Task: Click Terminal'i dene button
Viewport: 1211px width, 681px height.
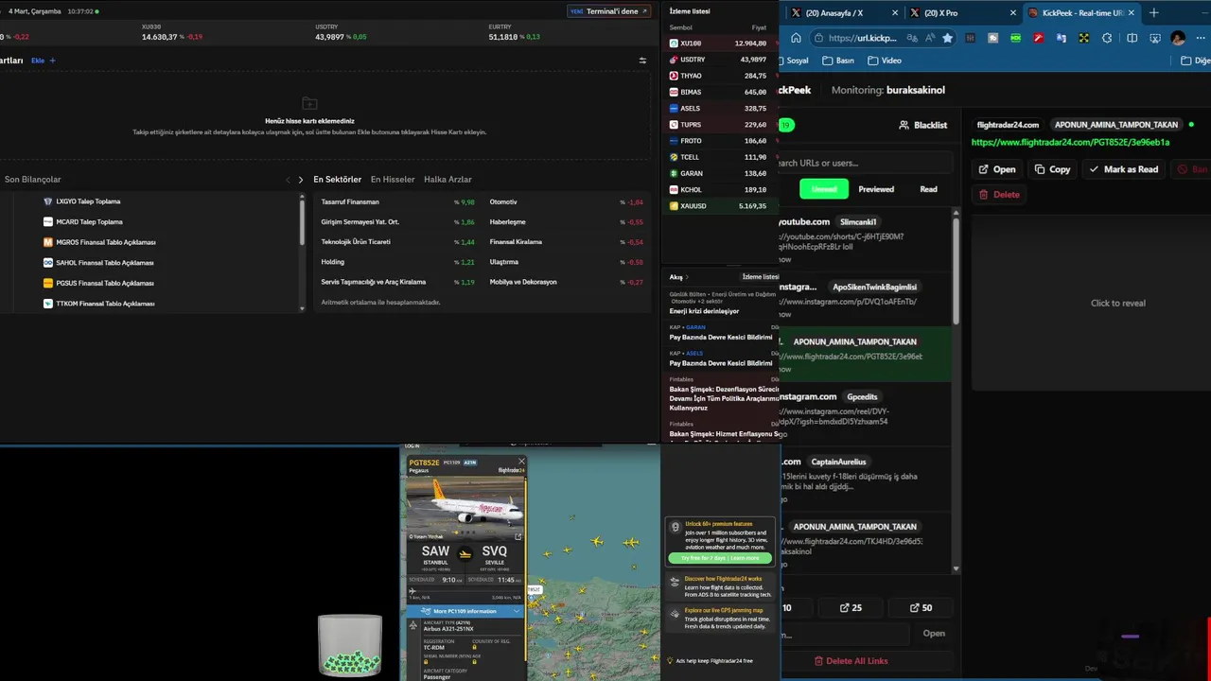Action: pos(609,11)
